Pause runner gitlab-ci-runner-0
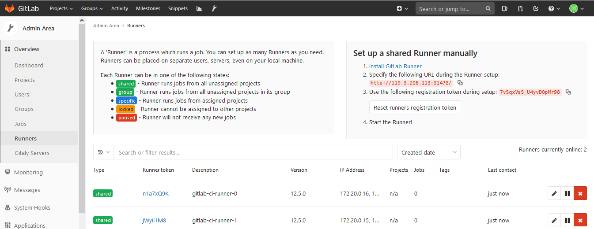The image size is (594, 229). click(x=568, y=193)
